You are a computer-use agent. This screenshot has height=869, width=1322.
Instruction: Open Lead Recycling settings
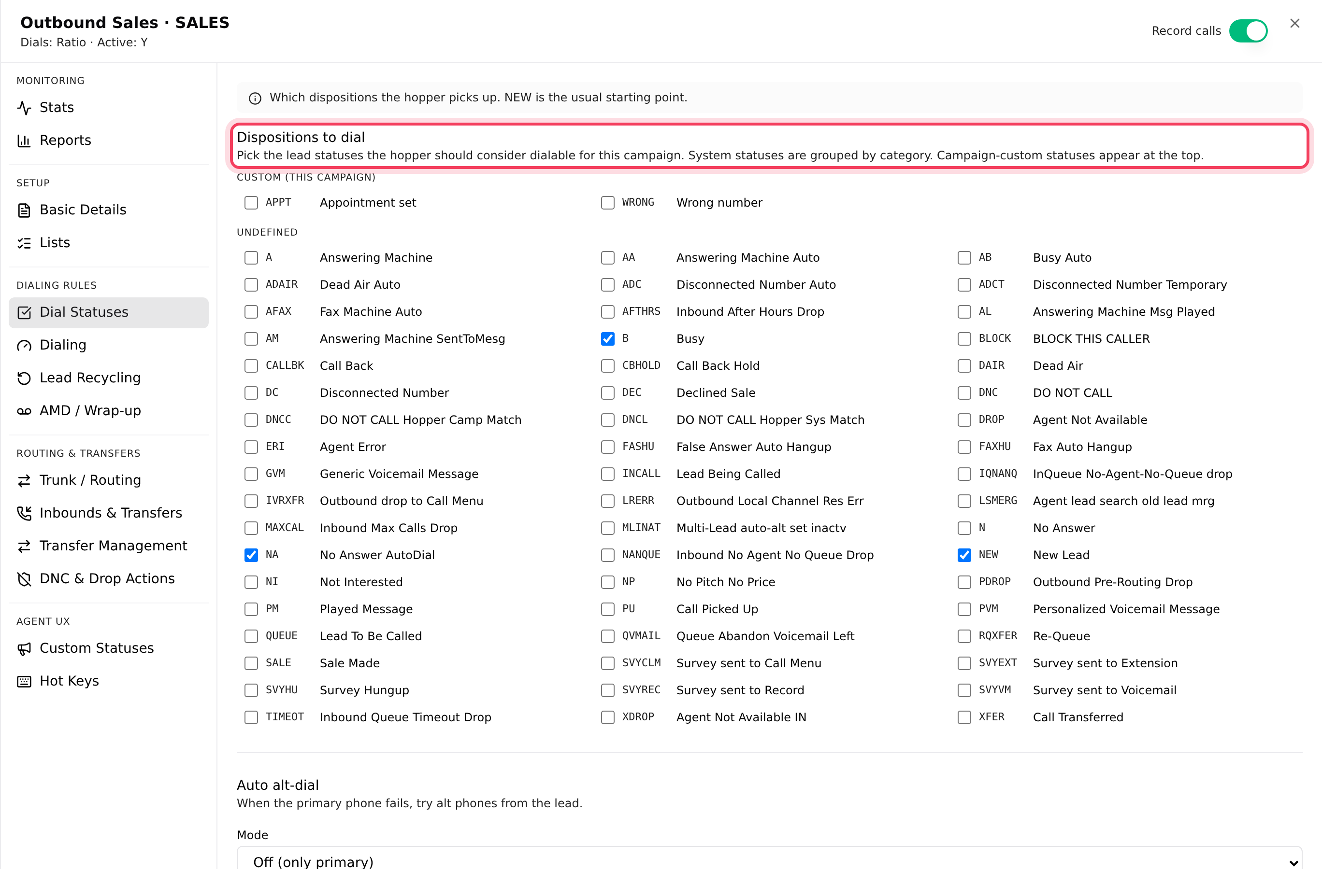pos(108,378)
